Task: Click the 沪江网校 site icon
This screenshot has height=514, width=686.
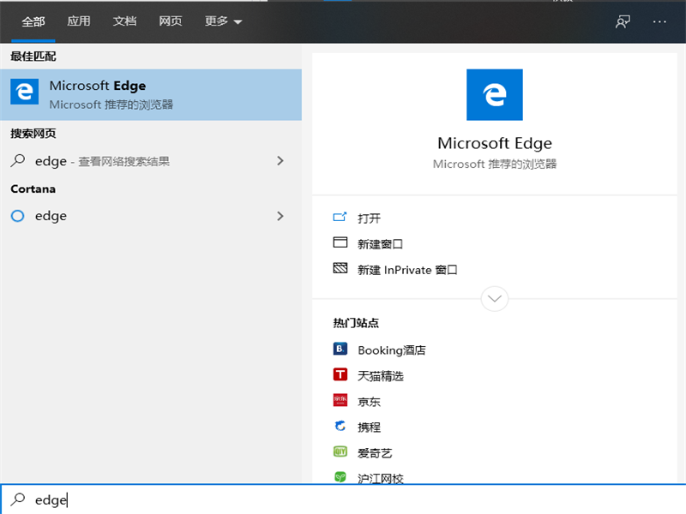Action: click(x=340, y=477)
